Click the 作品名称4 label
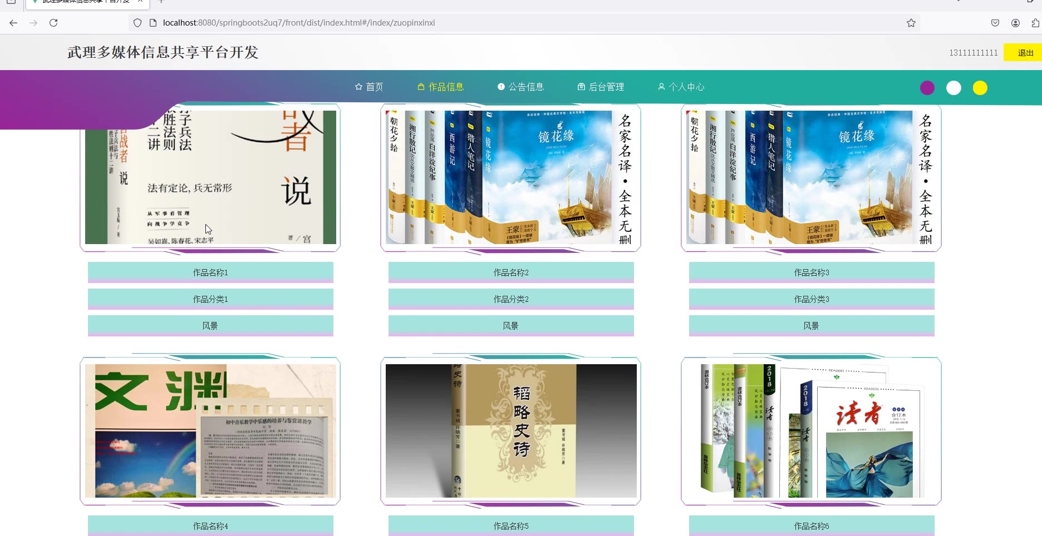The image size is (1042, 536). point(210,525)
